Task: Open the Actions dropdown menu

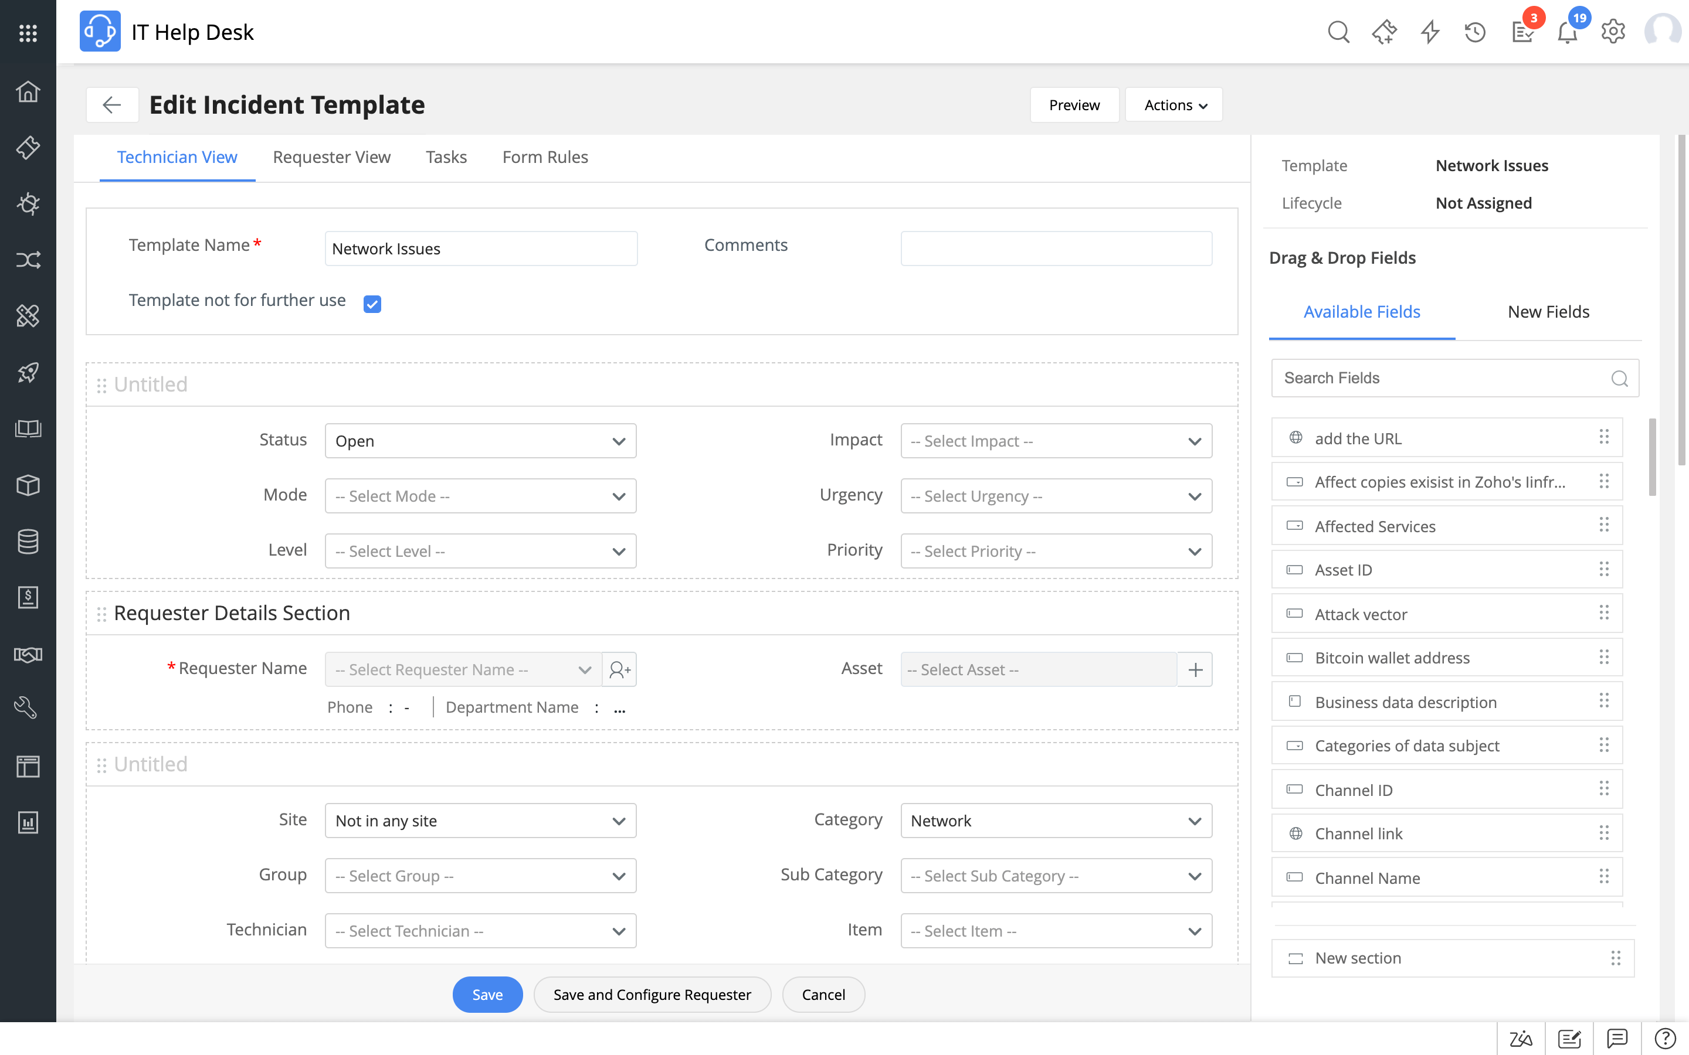Action: pyautogui.click(x=1174, y=105)
